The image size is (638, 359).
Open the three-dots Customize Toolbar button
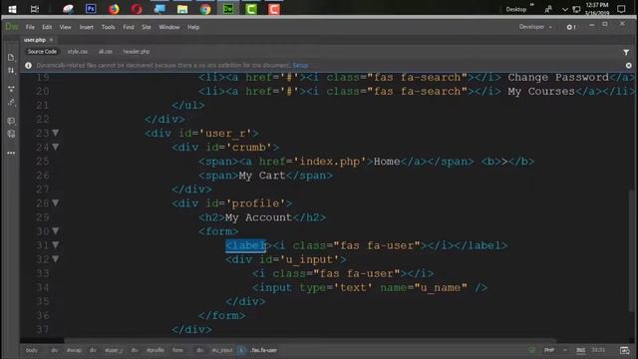tap(11, 153)
